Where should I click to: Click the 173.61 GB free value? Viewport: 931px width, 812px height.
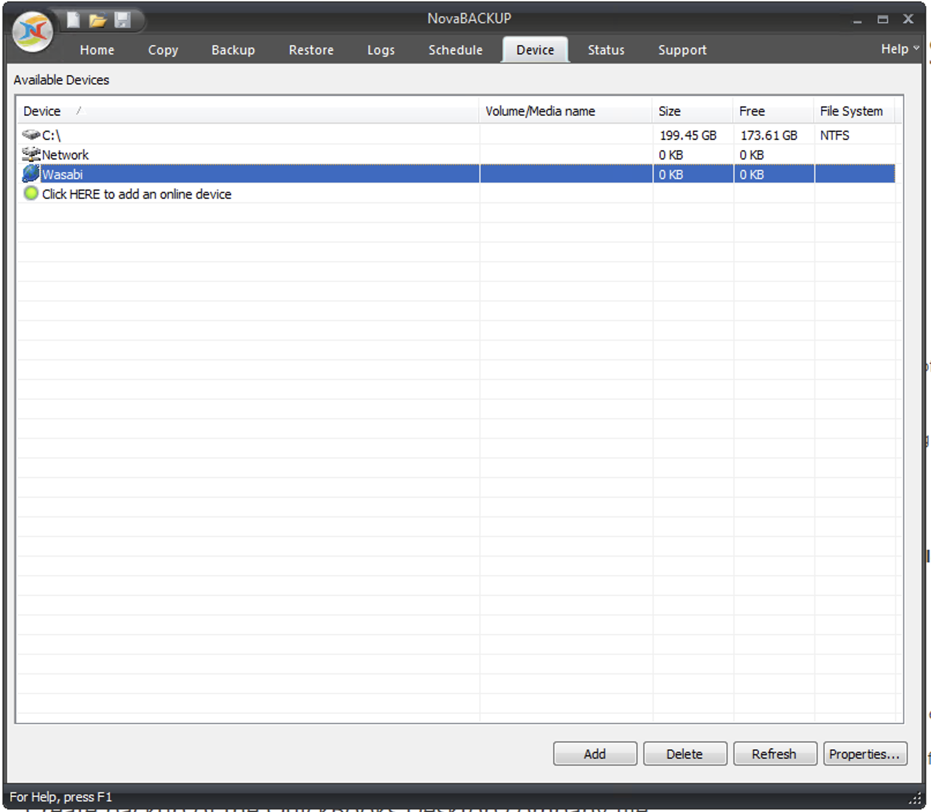pos(769,135)
